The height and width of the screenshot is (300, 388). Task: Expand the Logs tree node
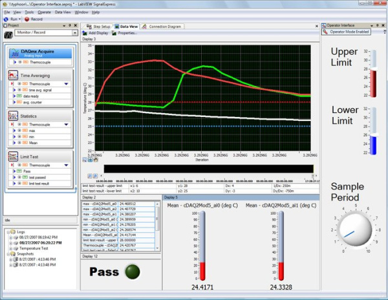point(8,231)
